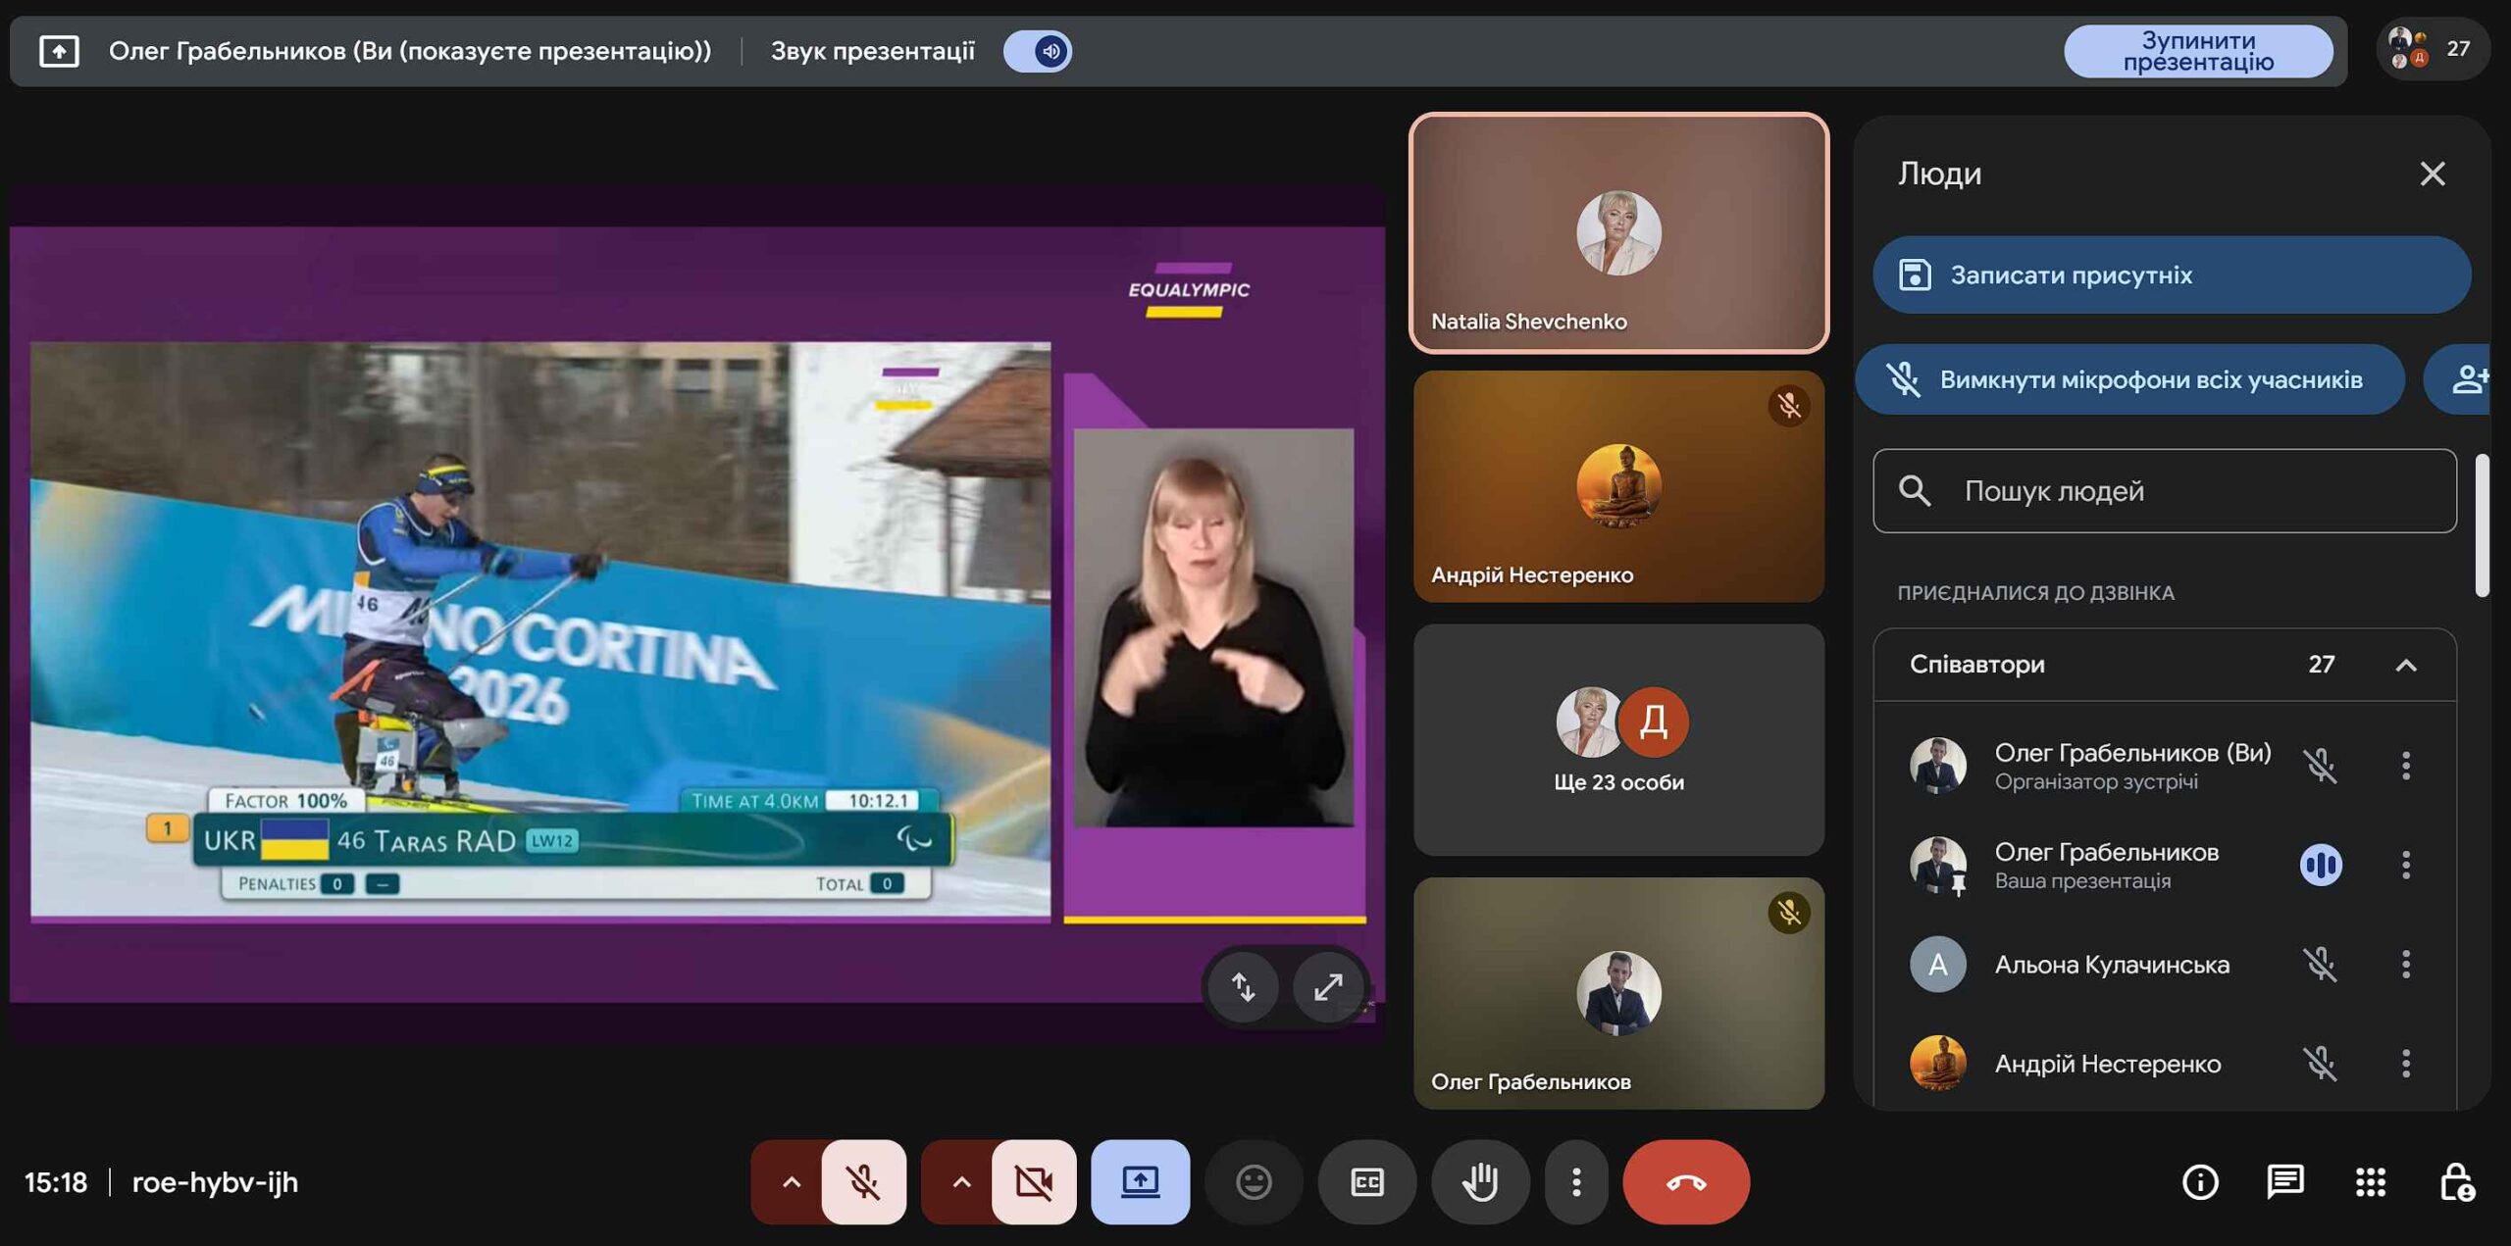Click the present screen button in bottom bar
Viewport: 2511px width, 1246px height.
[1140, 1182]
